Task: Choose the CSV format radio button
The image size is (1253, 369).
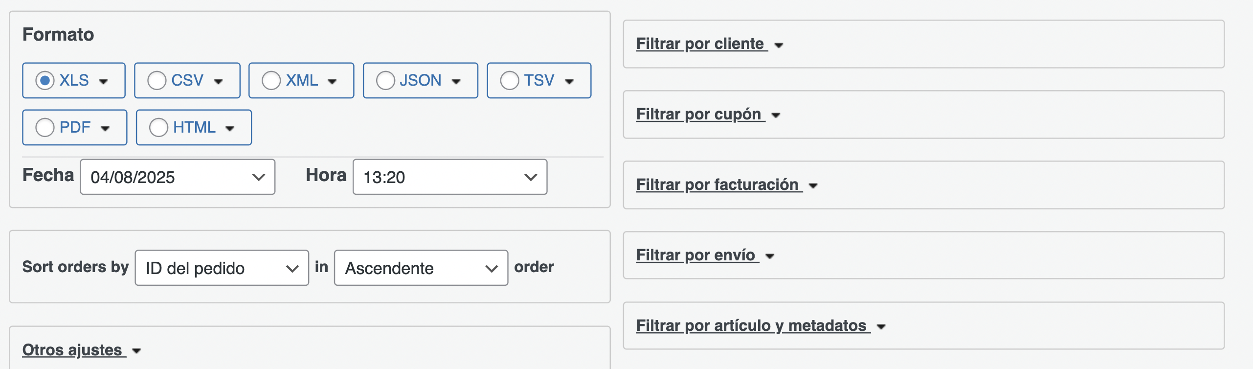Action: coord(157,80)
